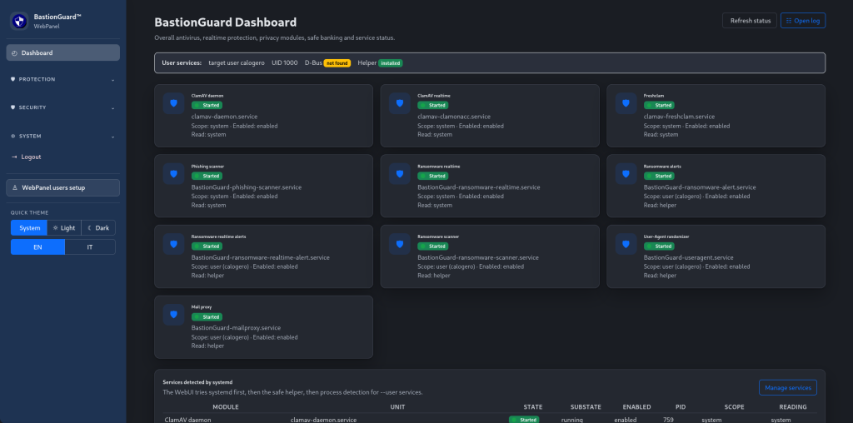
Task: Open the SYSTEM sidebar section
Action: coord(63,137)
